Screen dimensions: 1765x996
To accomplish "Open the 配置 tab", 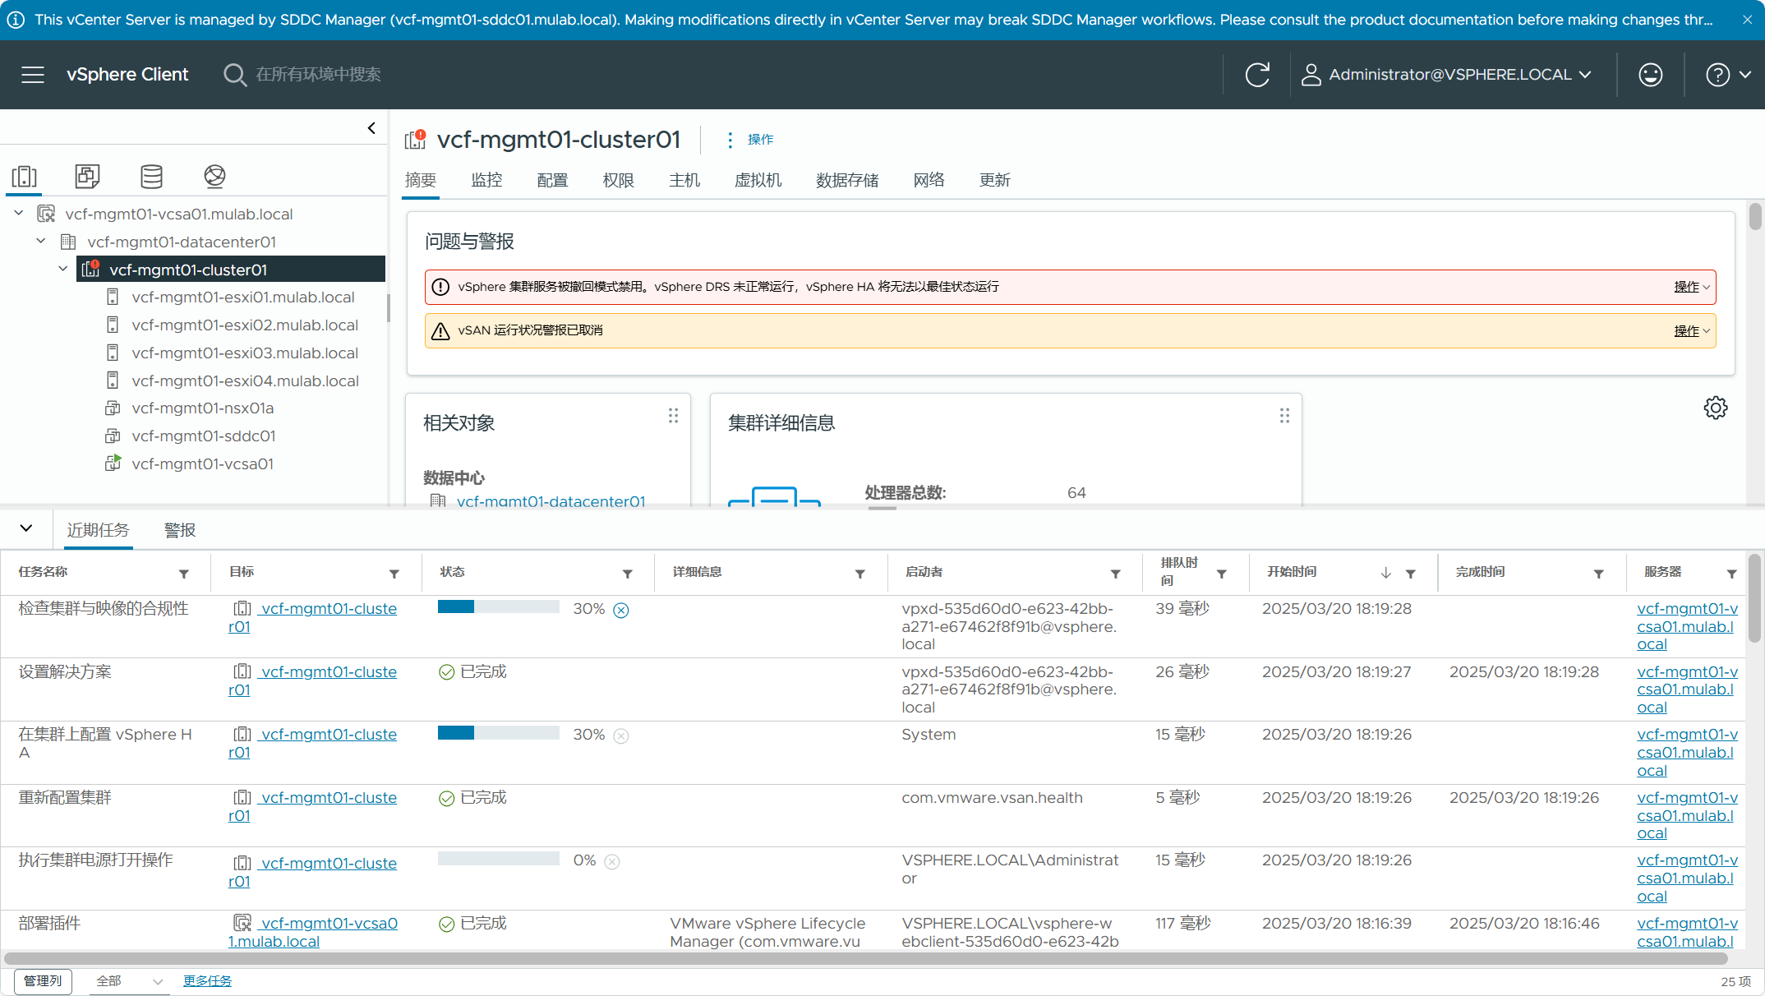I will point(552,180).
